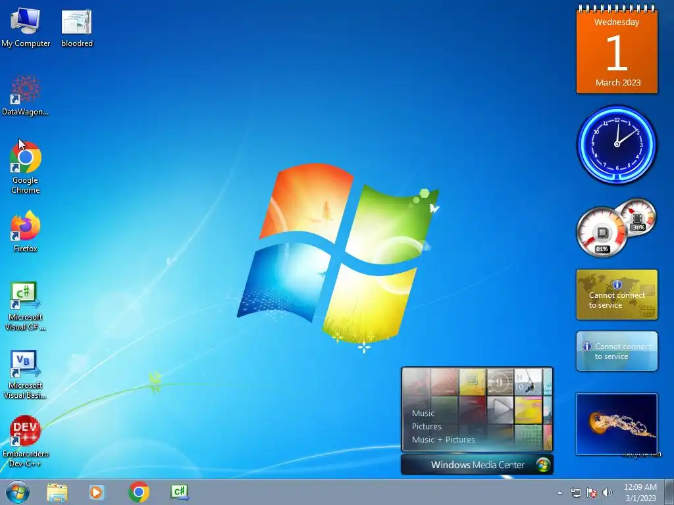Click the blue analog clock gadget
This screenshot has width=674, height=505.
click(x=617, y=145)
